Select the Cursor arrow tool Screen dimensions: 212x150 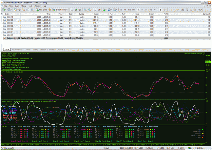pyautogui.click(x=160, y=10)
